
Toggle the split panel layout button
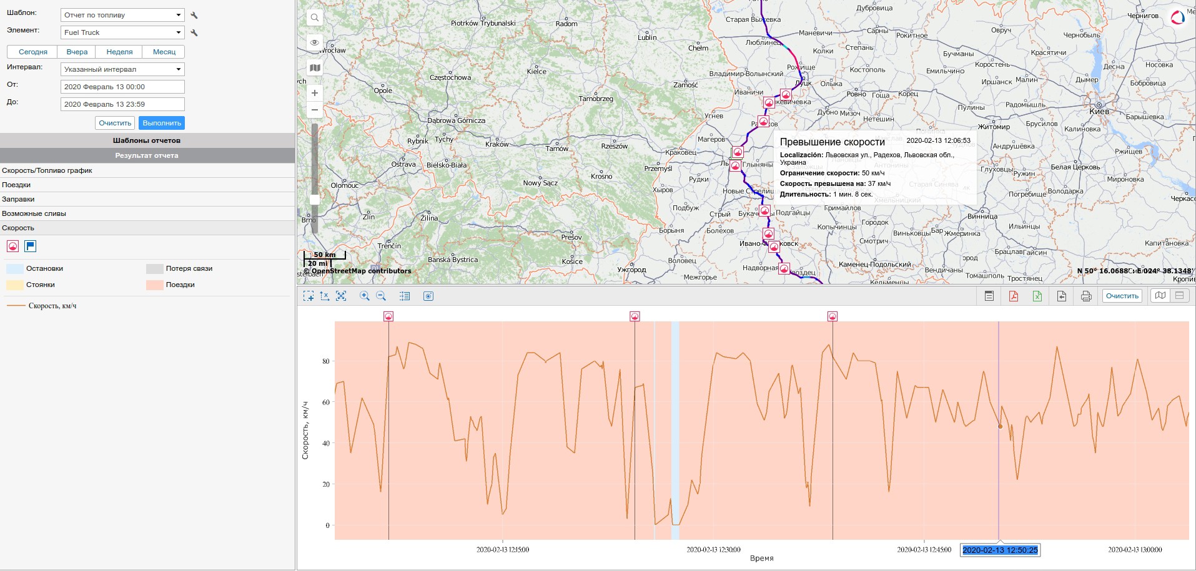pos(1180,296)
